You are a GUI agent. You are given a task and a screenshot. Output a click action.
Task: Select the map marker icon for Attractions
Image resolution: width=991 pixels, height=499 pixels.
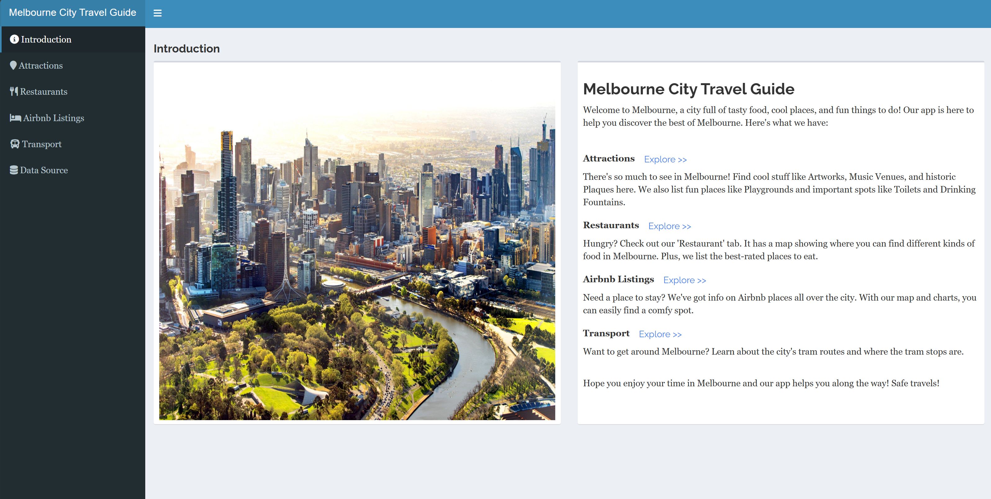tap(13, 65)
